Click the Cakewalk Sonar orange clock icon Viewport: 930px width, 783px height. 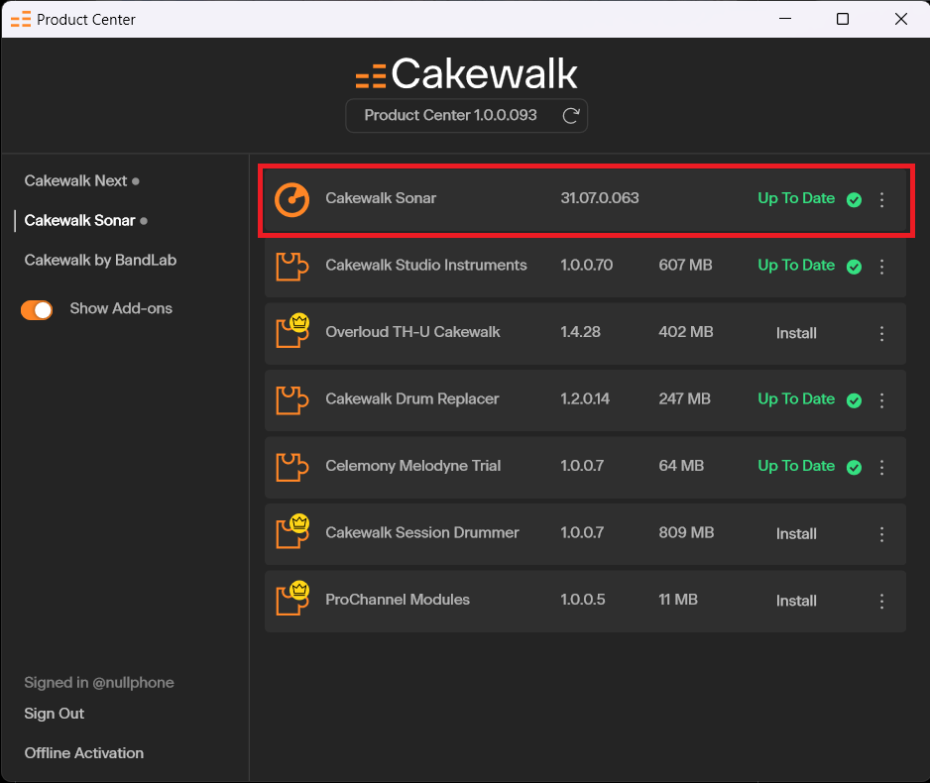pyautogui.click(x=291, y=198)
